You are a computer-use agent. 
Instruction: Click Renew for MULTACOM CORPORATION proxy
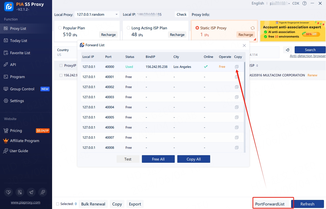(312, 75)
